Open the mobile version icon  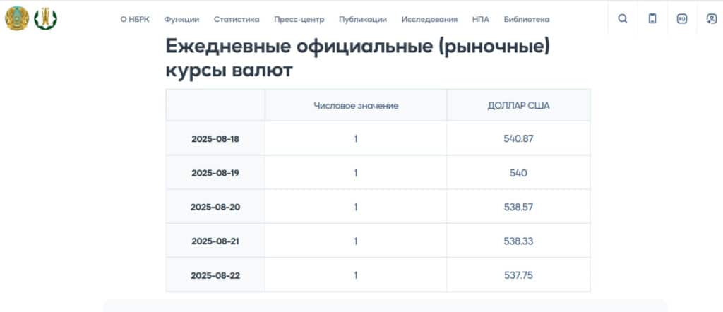click(652, 19)
